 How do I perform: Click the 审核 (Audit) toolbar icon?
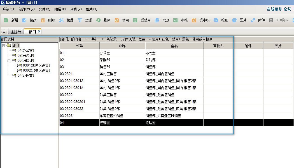[176, 20]
